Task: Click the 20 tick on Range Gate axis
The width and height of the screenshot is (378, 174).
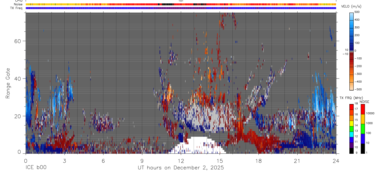Action: point(18,116)
